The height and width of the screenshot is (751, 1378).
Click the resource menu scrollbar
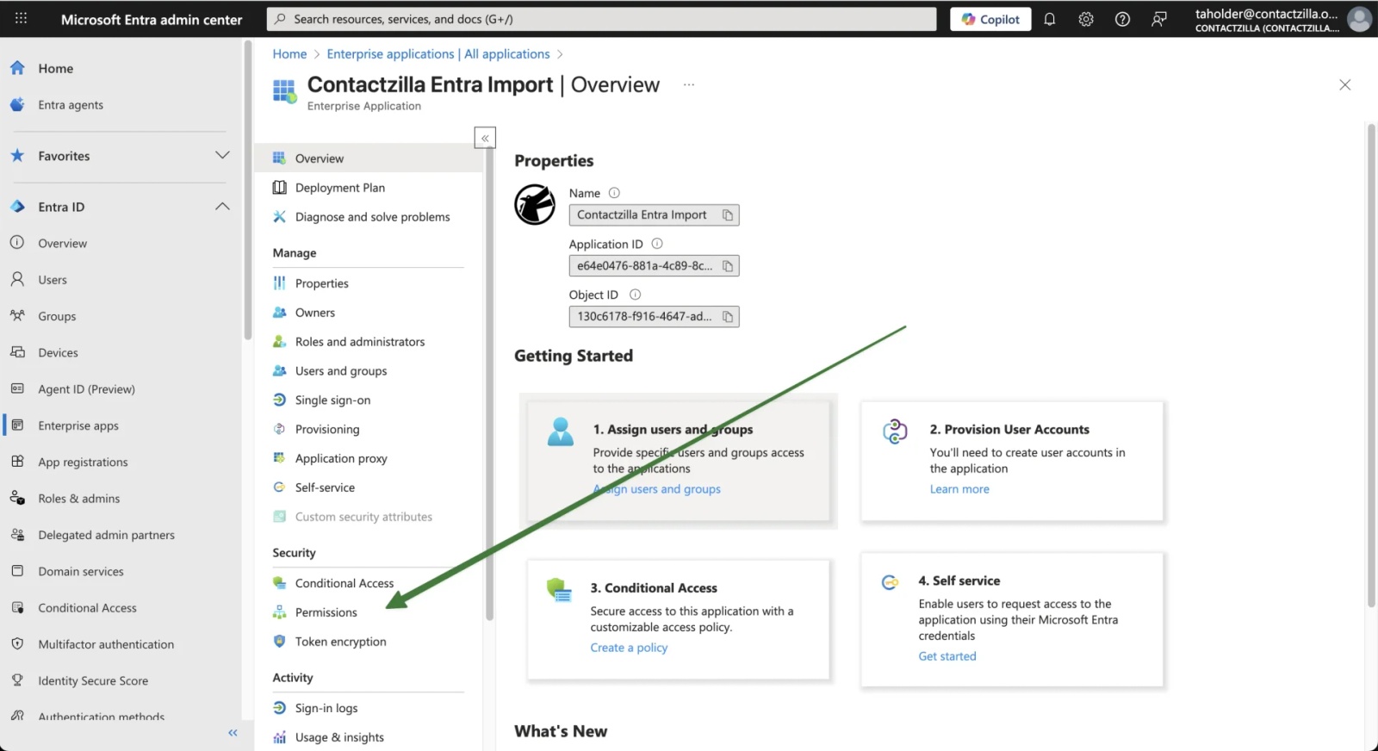click(489, 383)
